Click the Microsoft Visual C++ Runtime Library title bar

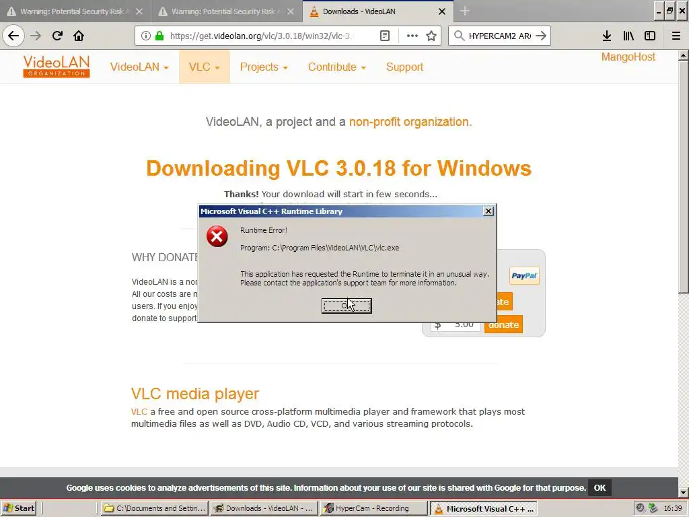tap(340, 211)
